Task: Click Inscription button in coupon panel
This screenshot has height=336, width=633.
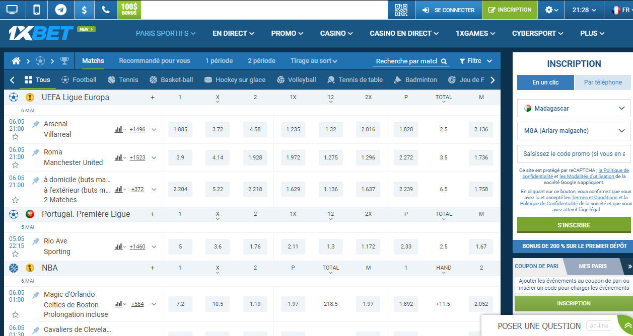Action: (x=574, y=303)
